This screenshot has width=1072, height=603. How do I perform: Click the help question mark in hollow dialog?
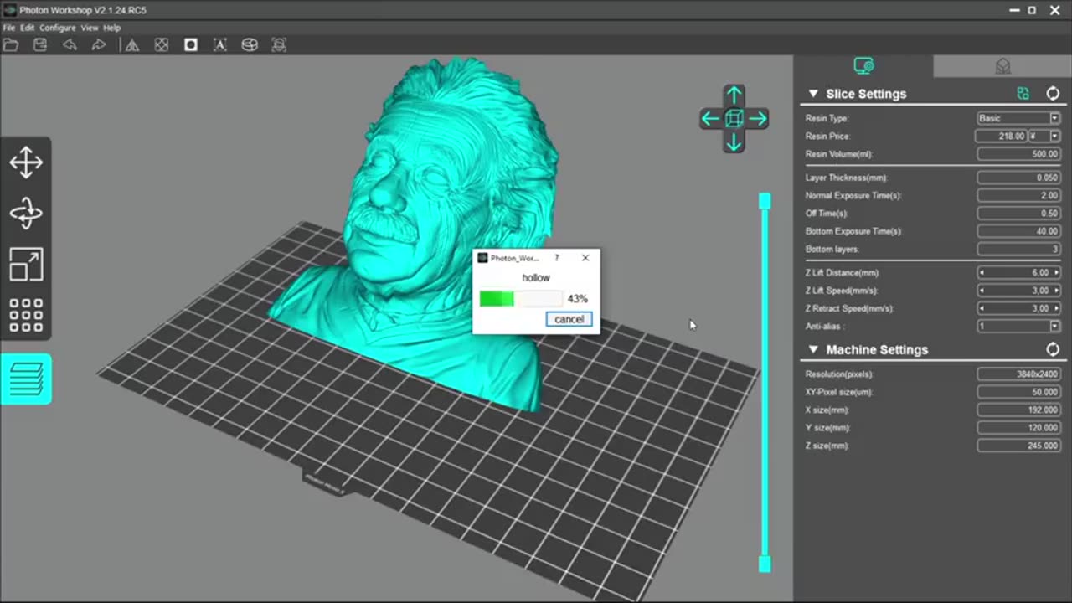[x=556, y=258]
